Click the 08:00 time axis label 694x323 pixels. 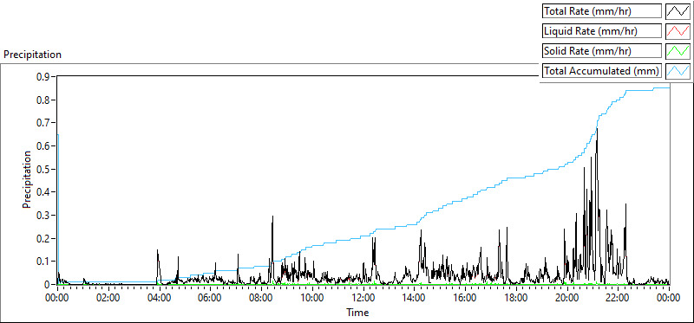point(261,298)
